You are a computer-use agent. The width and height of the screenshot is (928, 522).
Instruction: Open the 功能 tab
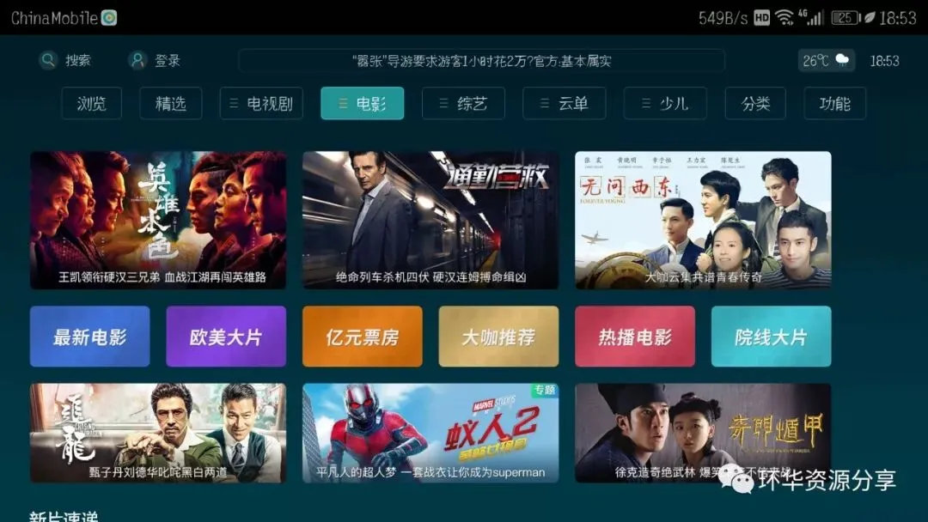pyautogui.click(x=834, y=103)
